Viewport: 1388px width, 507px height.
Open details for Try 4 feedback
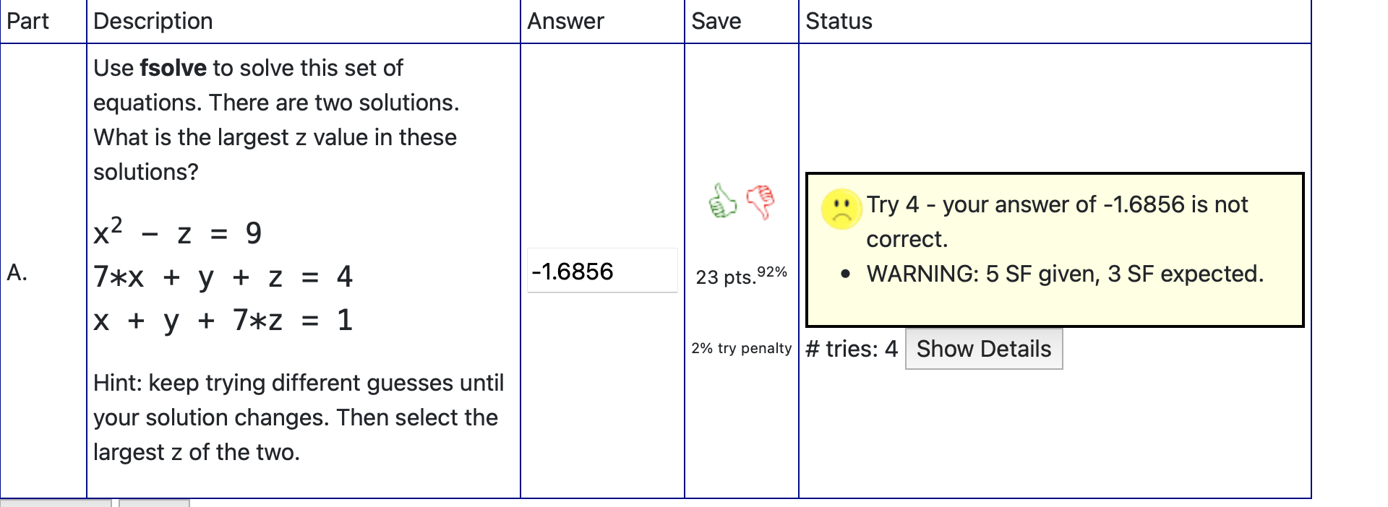(983, 349)
